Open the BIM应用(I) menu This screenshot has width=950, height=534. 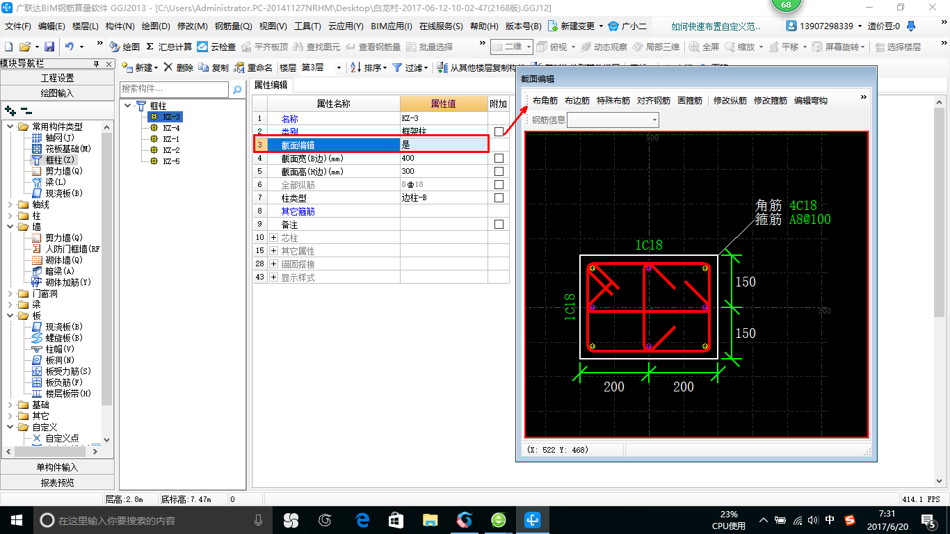[392, 26]
